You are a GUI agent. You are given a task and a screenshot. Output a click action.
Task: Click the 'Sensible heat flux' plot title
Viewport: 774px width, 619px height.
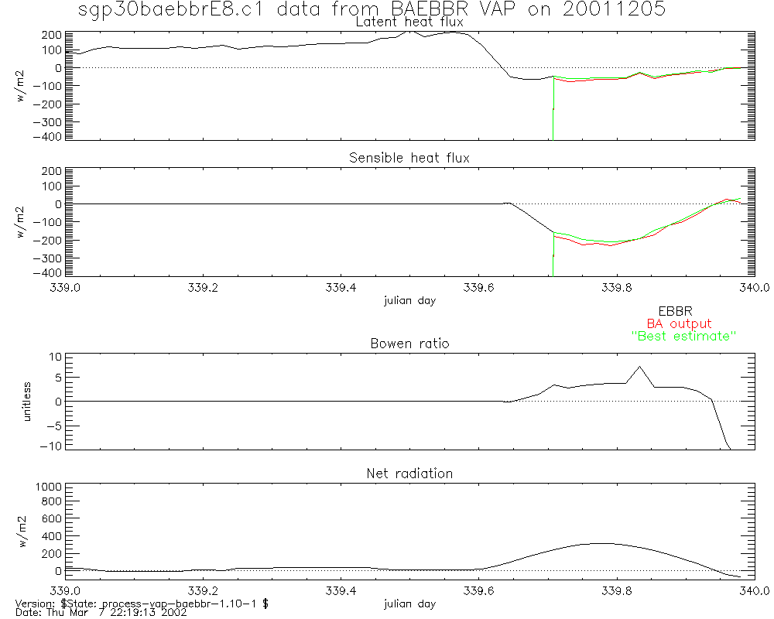tap(409, 158)
